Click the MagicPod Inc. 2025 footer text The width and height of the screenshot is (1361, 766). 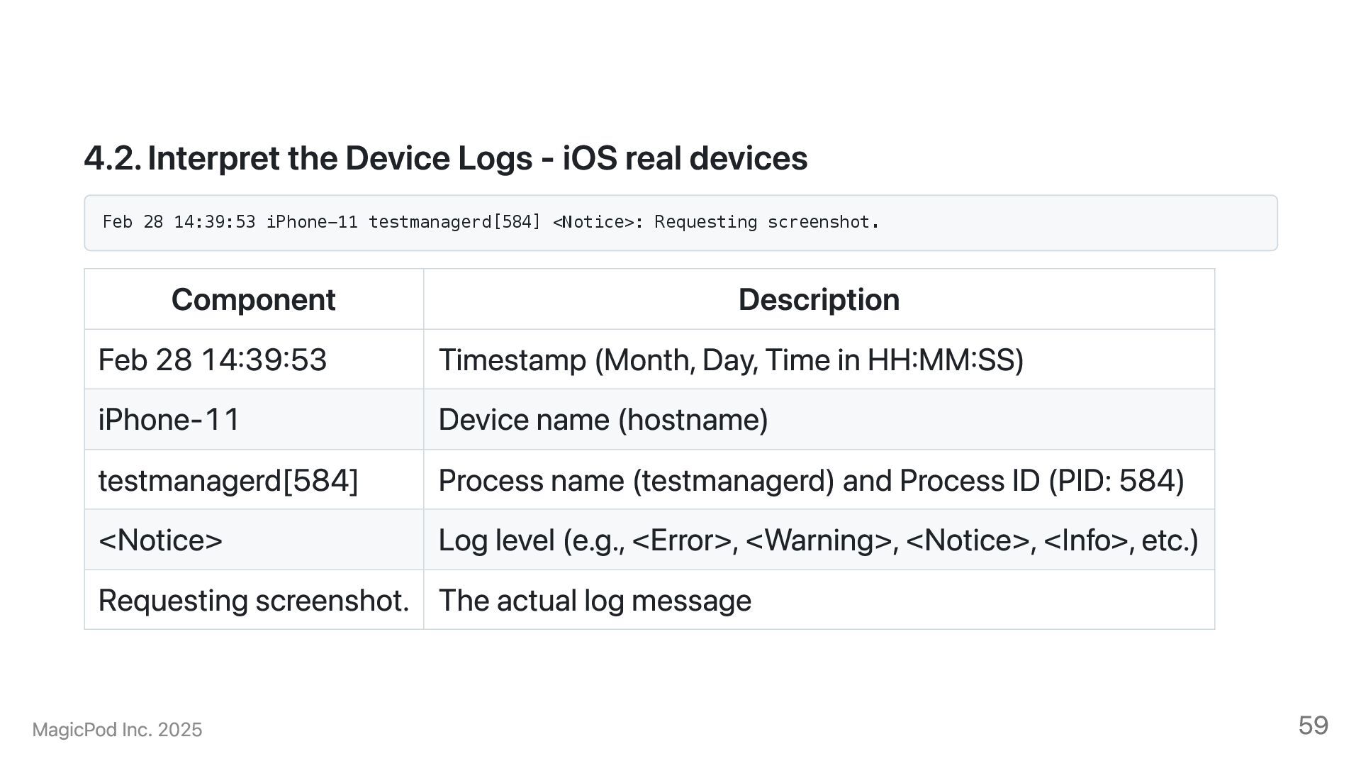[117, 730]
